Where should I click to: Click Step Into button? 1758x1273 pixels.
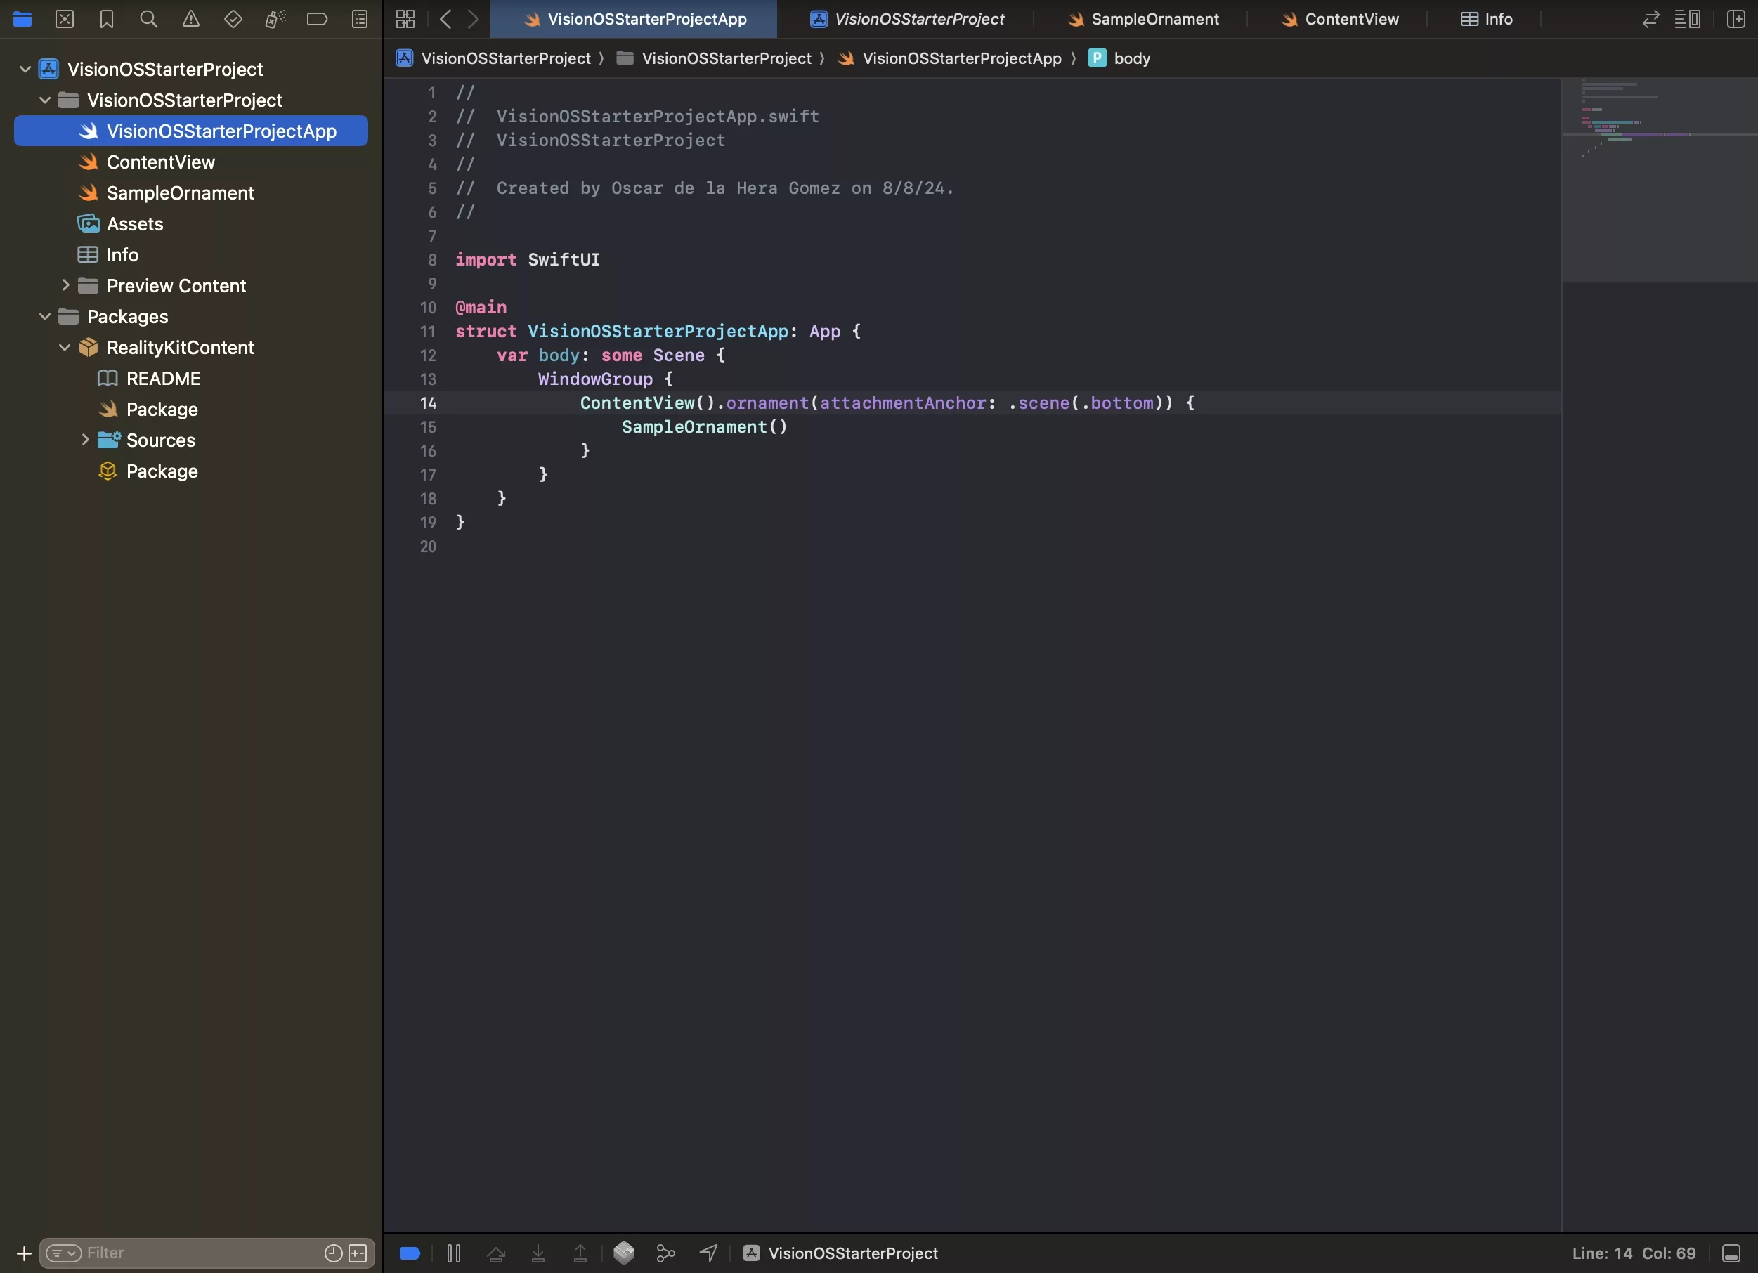[538, 1253]
